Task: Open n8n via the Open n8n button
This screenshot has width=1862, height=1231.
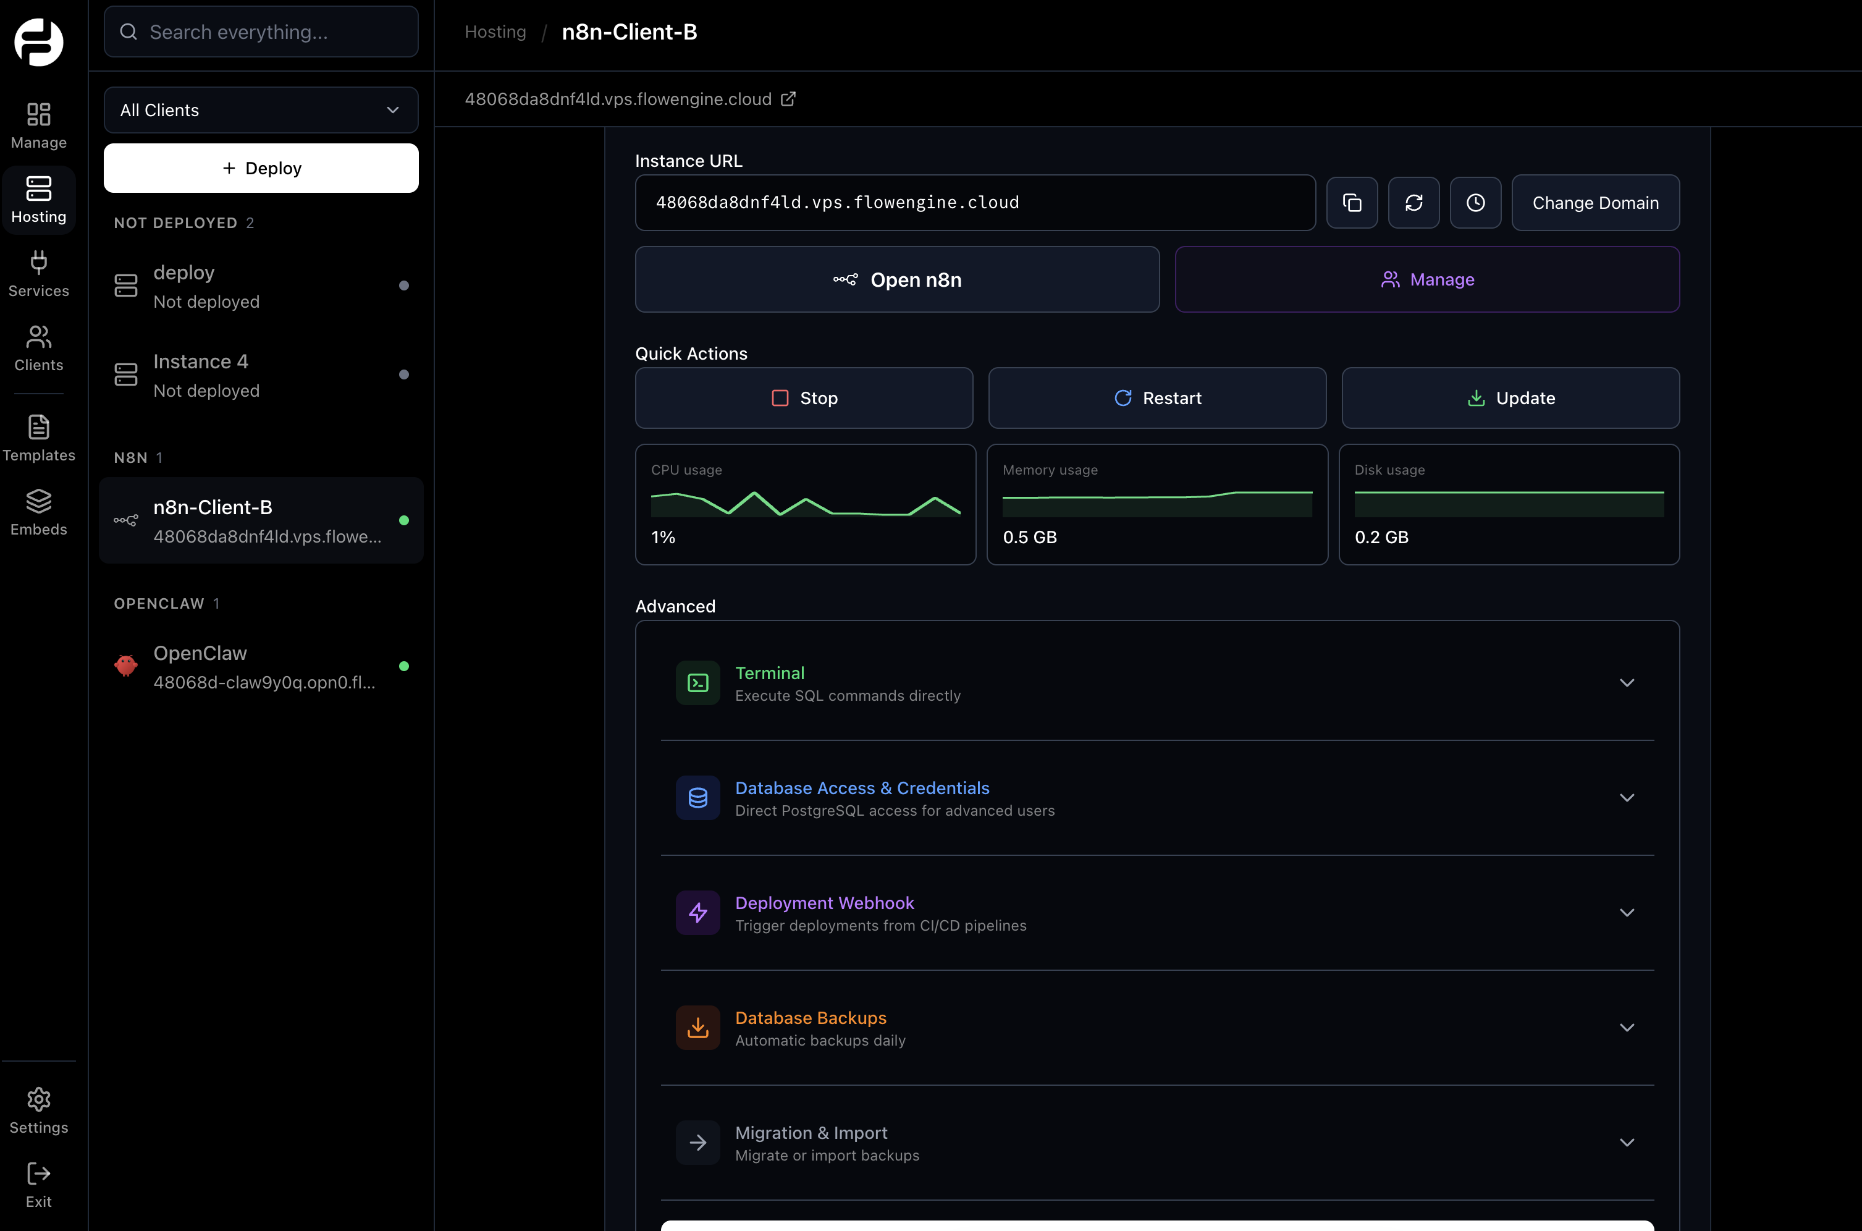Action: (897, 279)
